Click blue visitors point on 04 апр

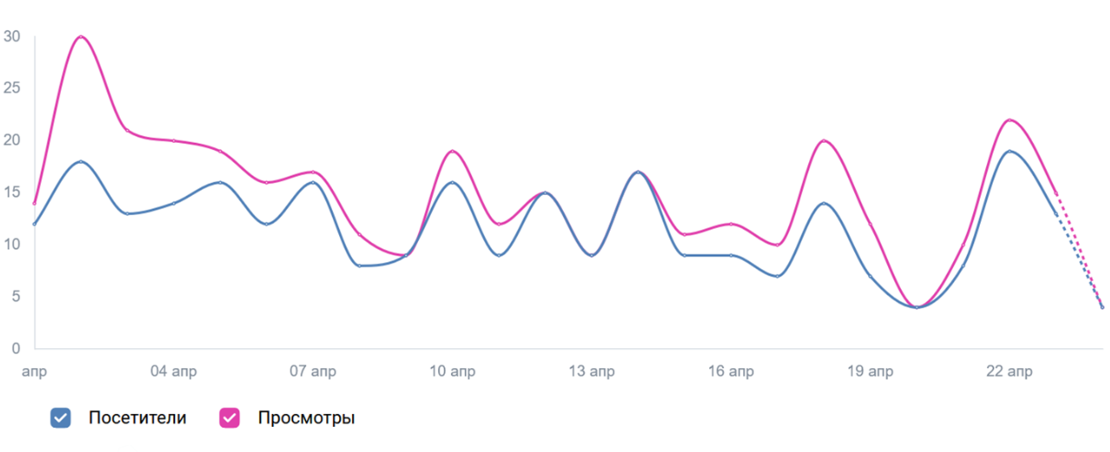[x=173, y=203]
